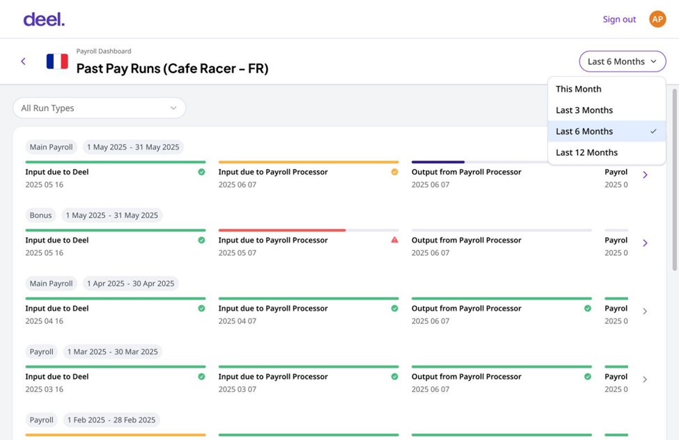The height and width of the screenshot is (440, 679).
Task: Click dark blue progress bar on May Output from Processor
Action: 438,162
